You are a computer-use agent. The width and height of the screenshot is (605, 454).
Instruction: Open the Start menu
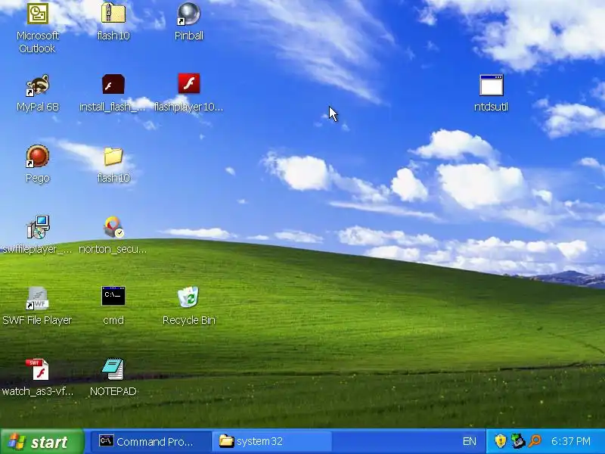pyautogui.click(x=42, y=442)
